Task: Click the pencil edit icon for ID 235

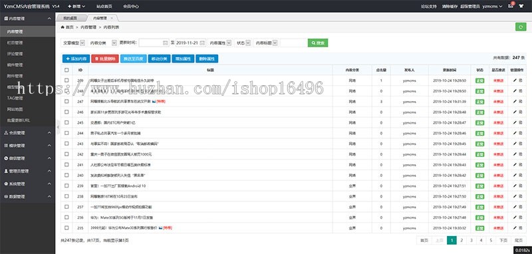Action: point(515,227)
